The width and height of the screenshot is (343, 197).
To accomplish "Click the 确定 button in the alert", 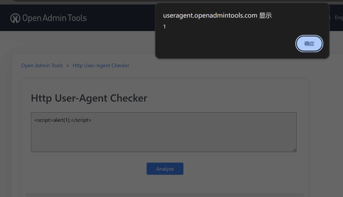I will click(x=309, y=44).
